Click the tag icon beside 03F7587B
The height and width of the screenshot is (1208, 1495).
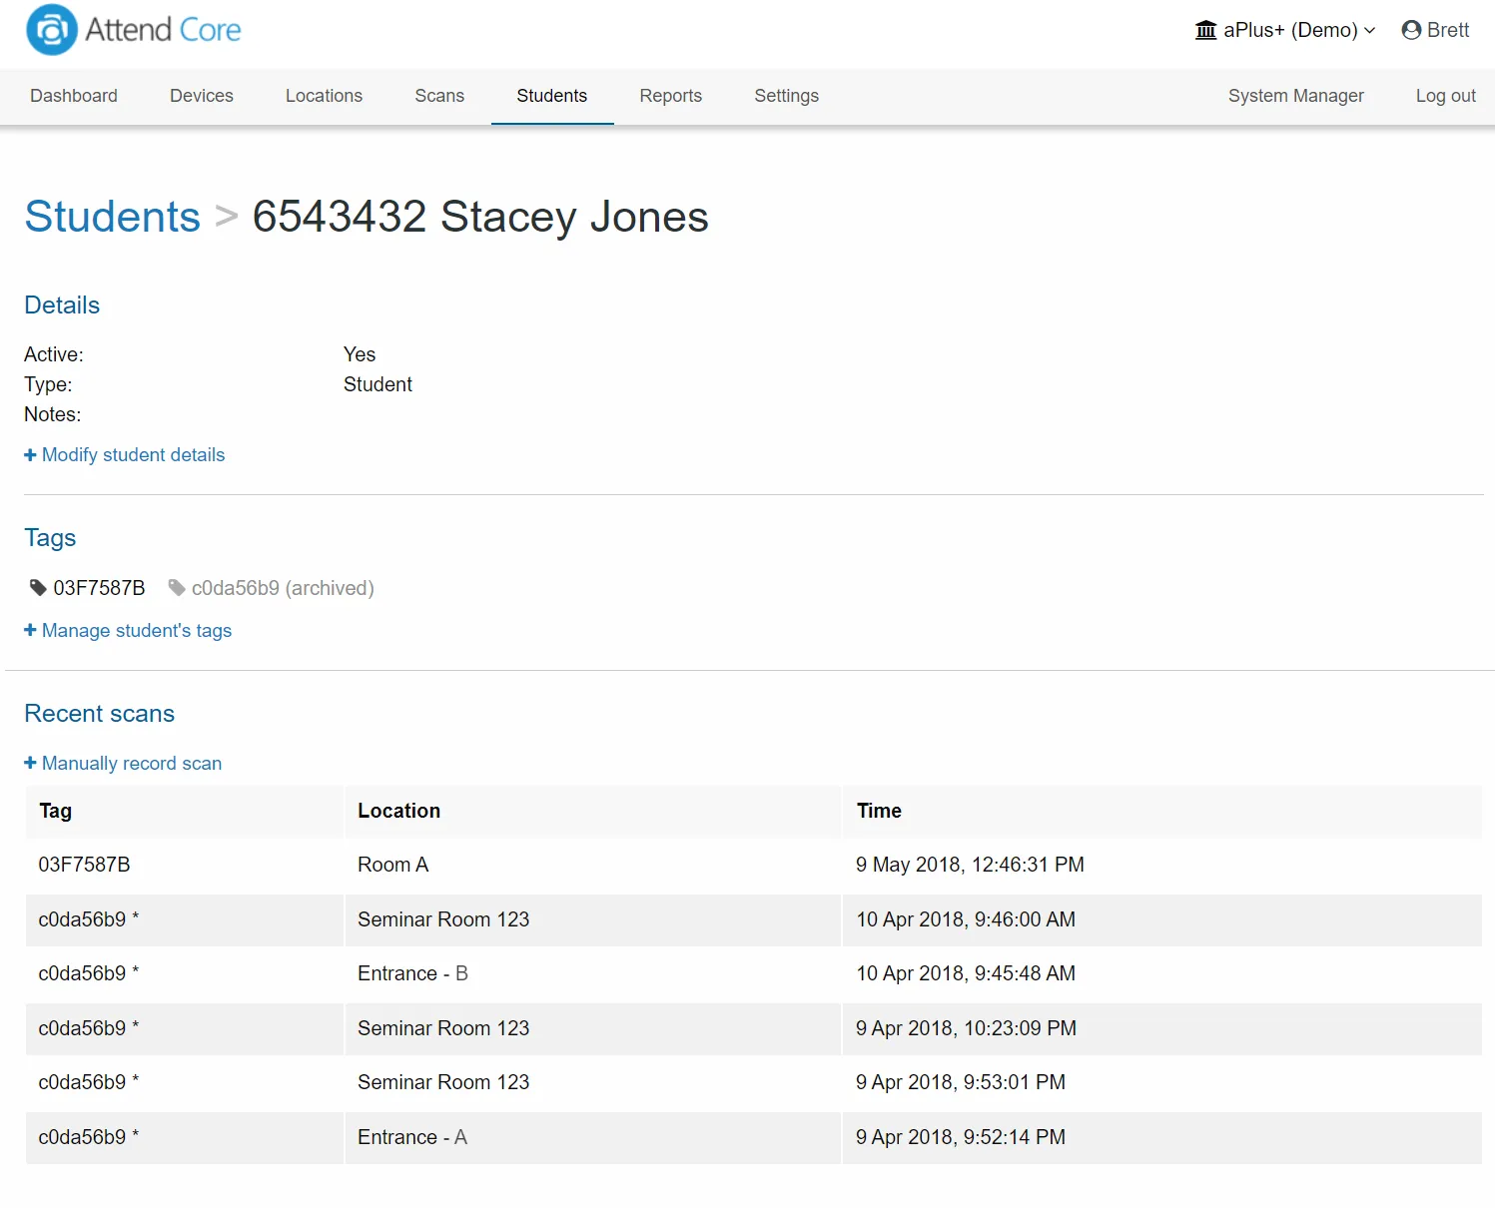[x=38, y=588]
